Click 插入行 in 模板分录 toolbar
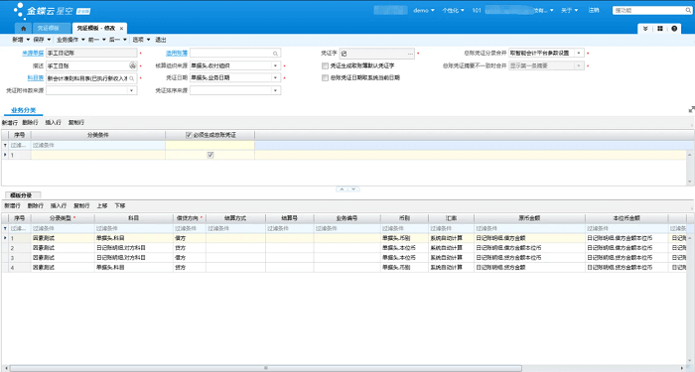Image resolution: width=695 pixels, height=372 pixels. pyautogui.click(x=59, y=206)
